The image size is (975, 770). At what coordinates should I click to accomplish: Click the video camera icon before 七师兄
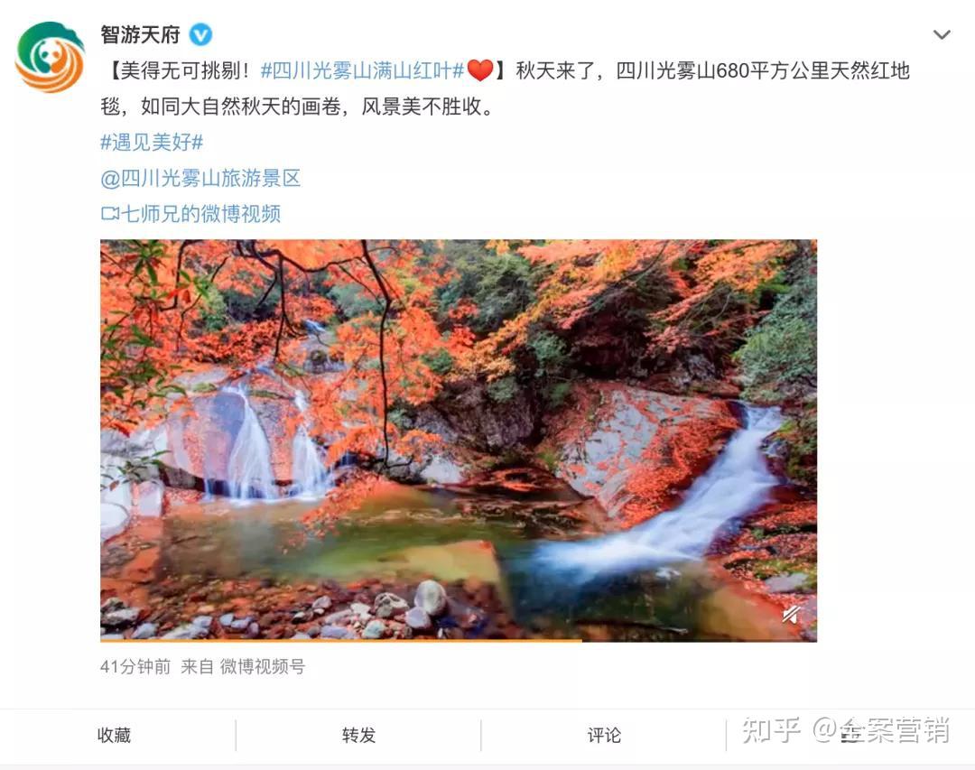(109, 213)
